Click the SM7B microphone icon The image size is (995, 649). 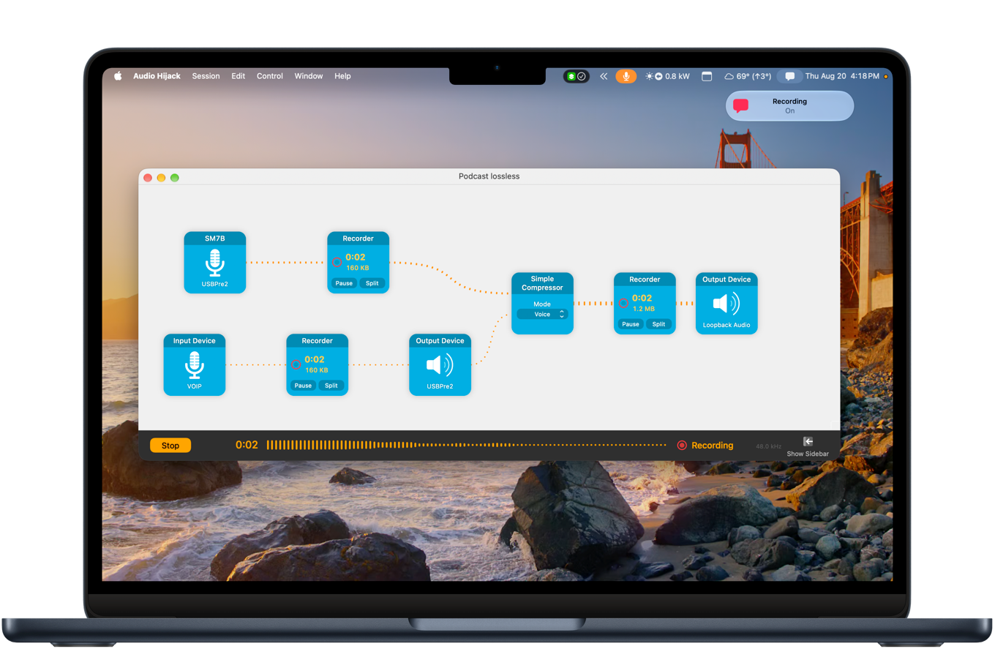tap(214, 263)
